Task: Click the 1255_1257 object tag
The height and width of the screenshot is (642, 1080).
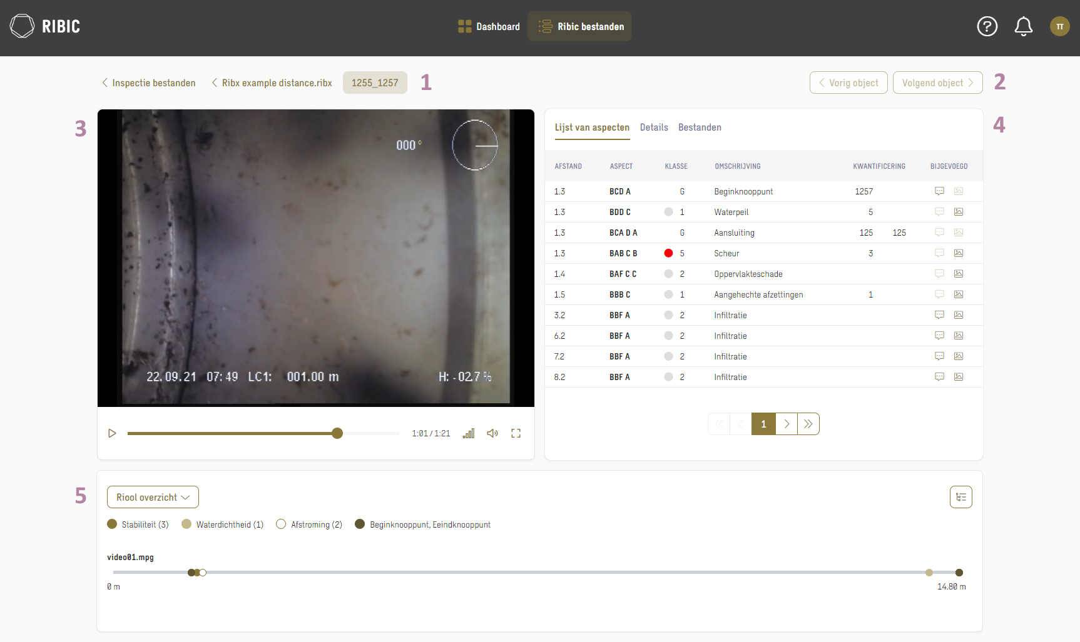Action: point(375,83)
